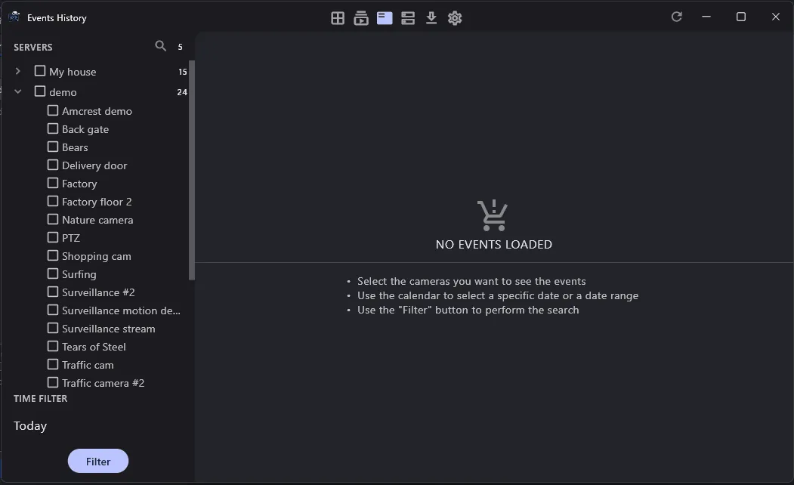Close the Events History window

(x=775, y=17)
